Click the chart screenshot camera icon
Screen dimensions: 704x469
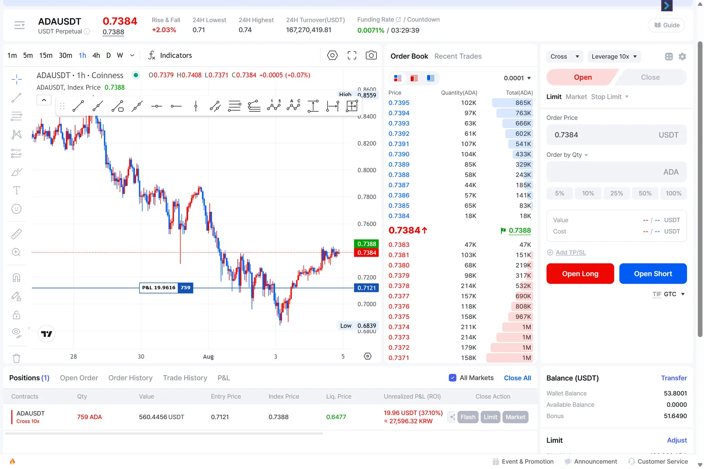(x=371, y=55)
